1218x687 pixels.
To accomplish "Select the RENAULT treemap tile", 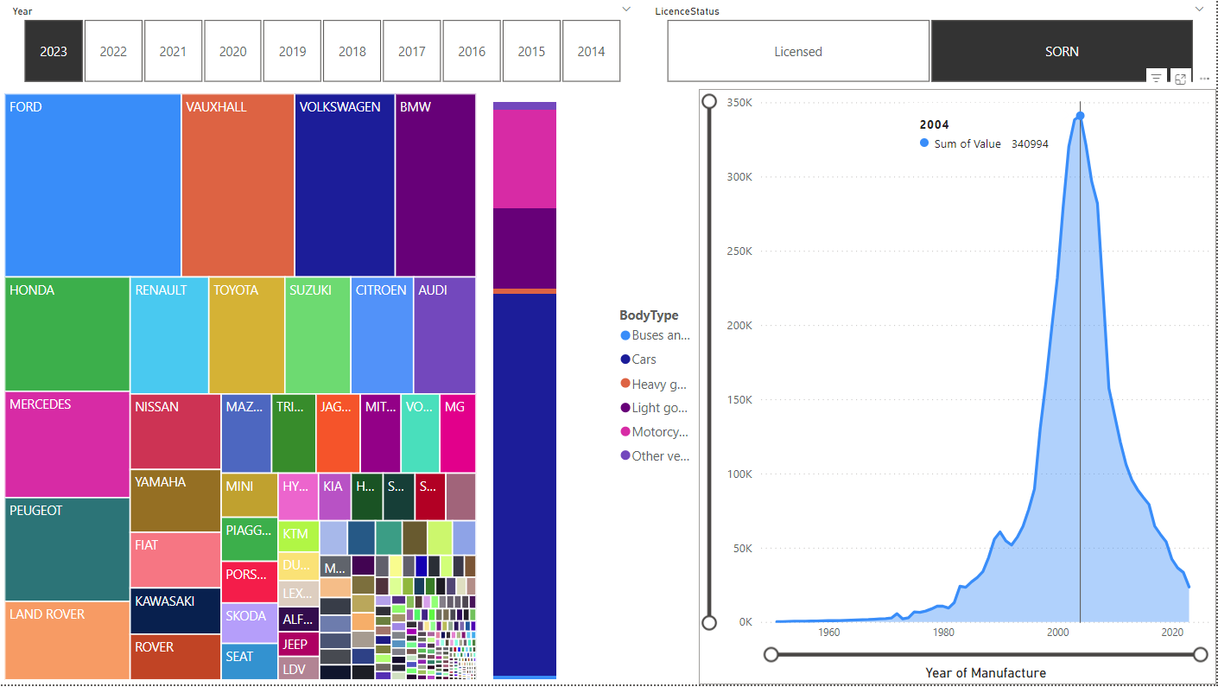I will 169,335.
